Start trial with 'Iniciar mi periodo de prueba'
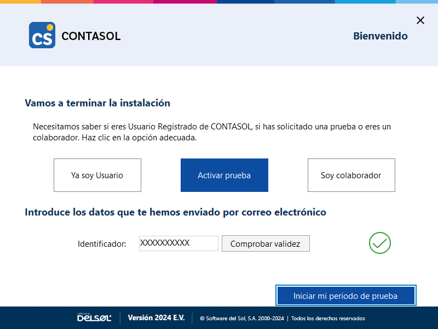 346,296
